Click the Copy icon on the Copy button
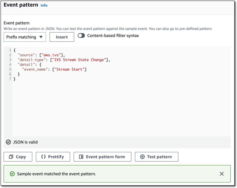Viewport: 237px width, 188px height. point(11,157)
